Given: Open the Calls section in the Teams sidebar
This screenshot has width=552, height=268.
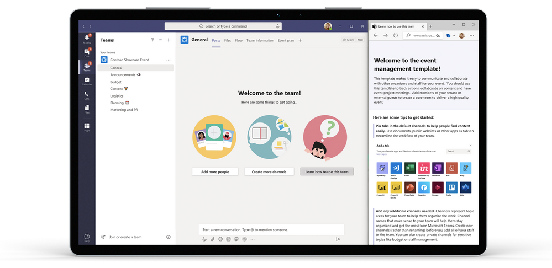Looking at the screenshot, I should [x=87, y=95].
